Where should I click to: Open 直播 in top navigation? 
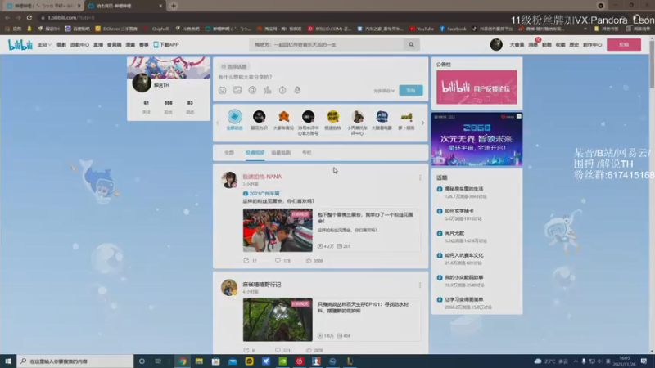point(98,45)
